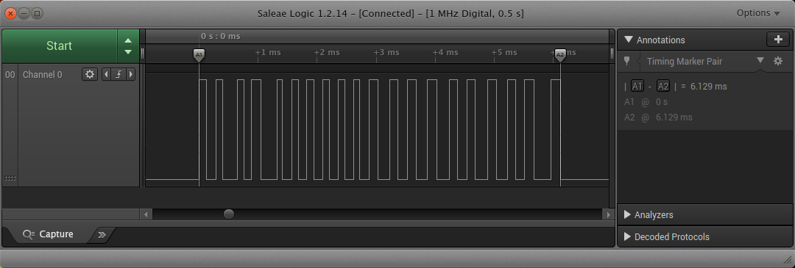Click the A2 @ 6.129 ms entry
The width and height of the screenshot is (795, 268).
(658, 117)
